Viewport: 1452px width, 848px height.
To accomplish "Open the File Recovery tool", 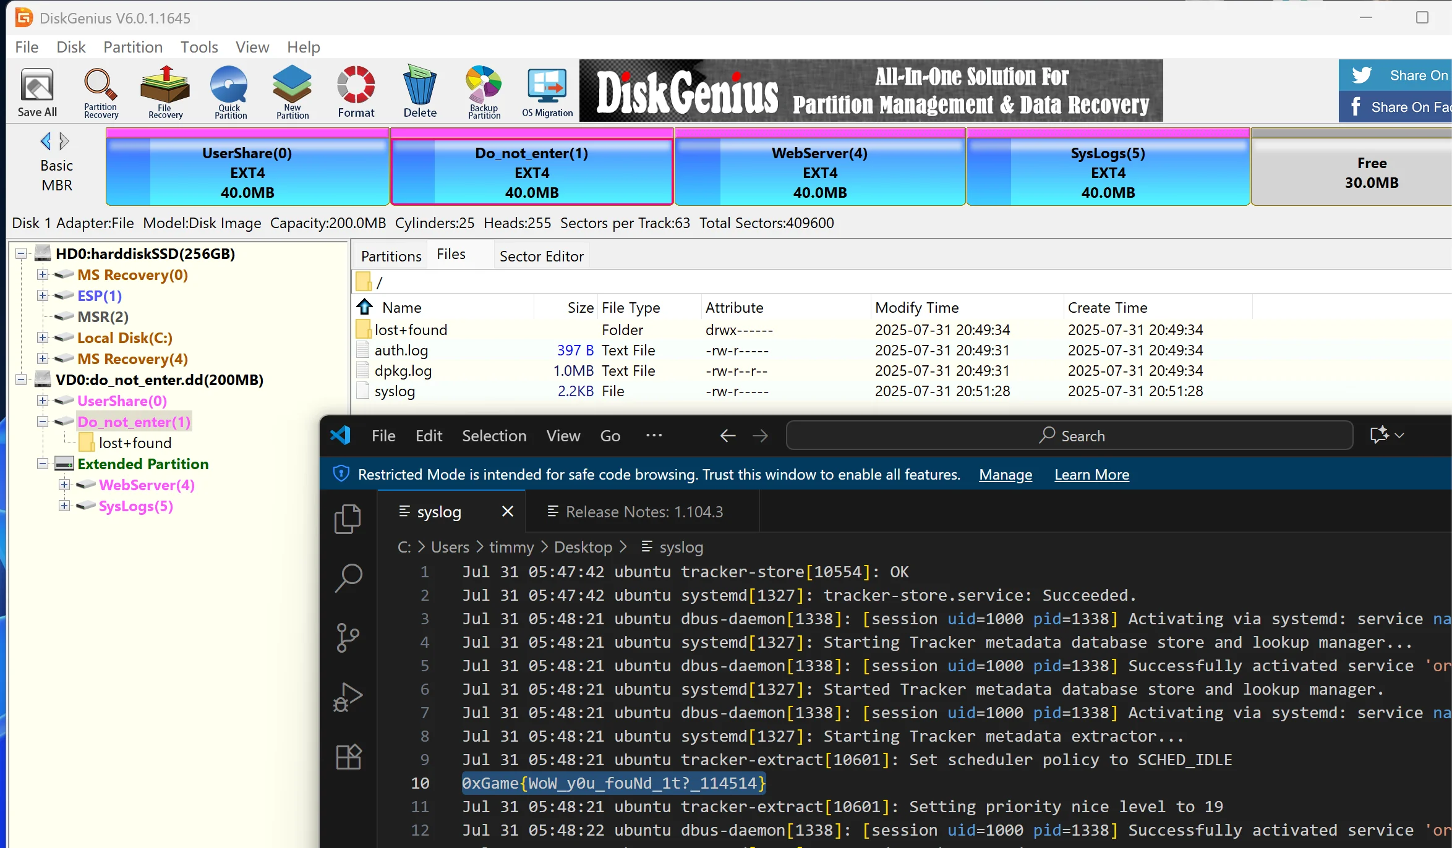I will tap(165, 91).
